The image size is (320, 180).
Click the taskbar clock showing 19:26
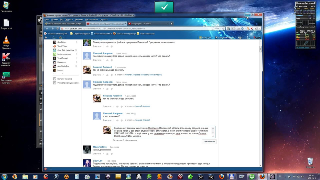(x=311, y=175)
